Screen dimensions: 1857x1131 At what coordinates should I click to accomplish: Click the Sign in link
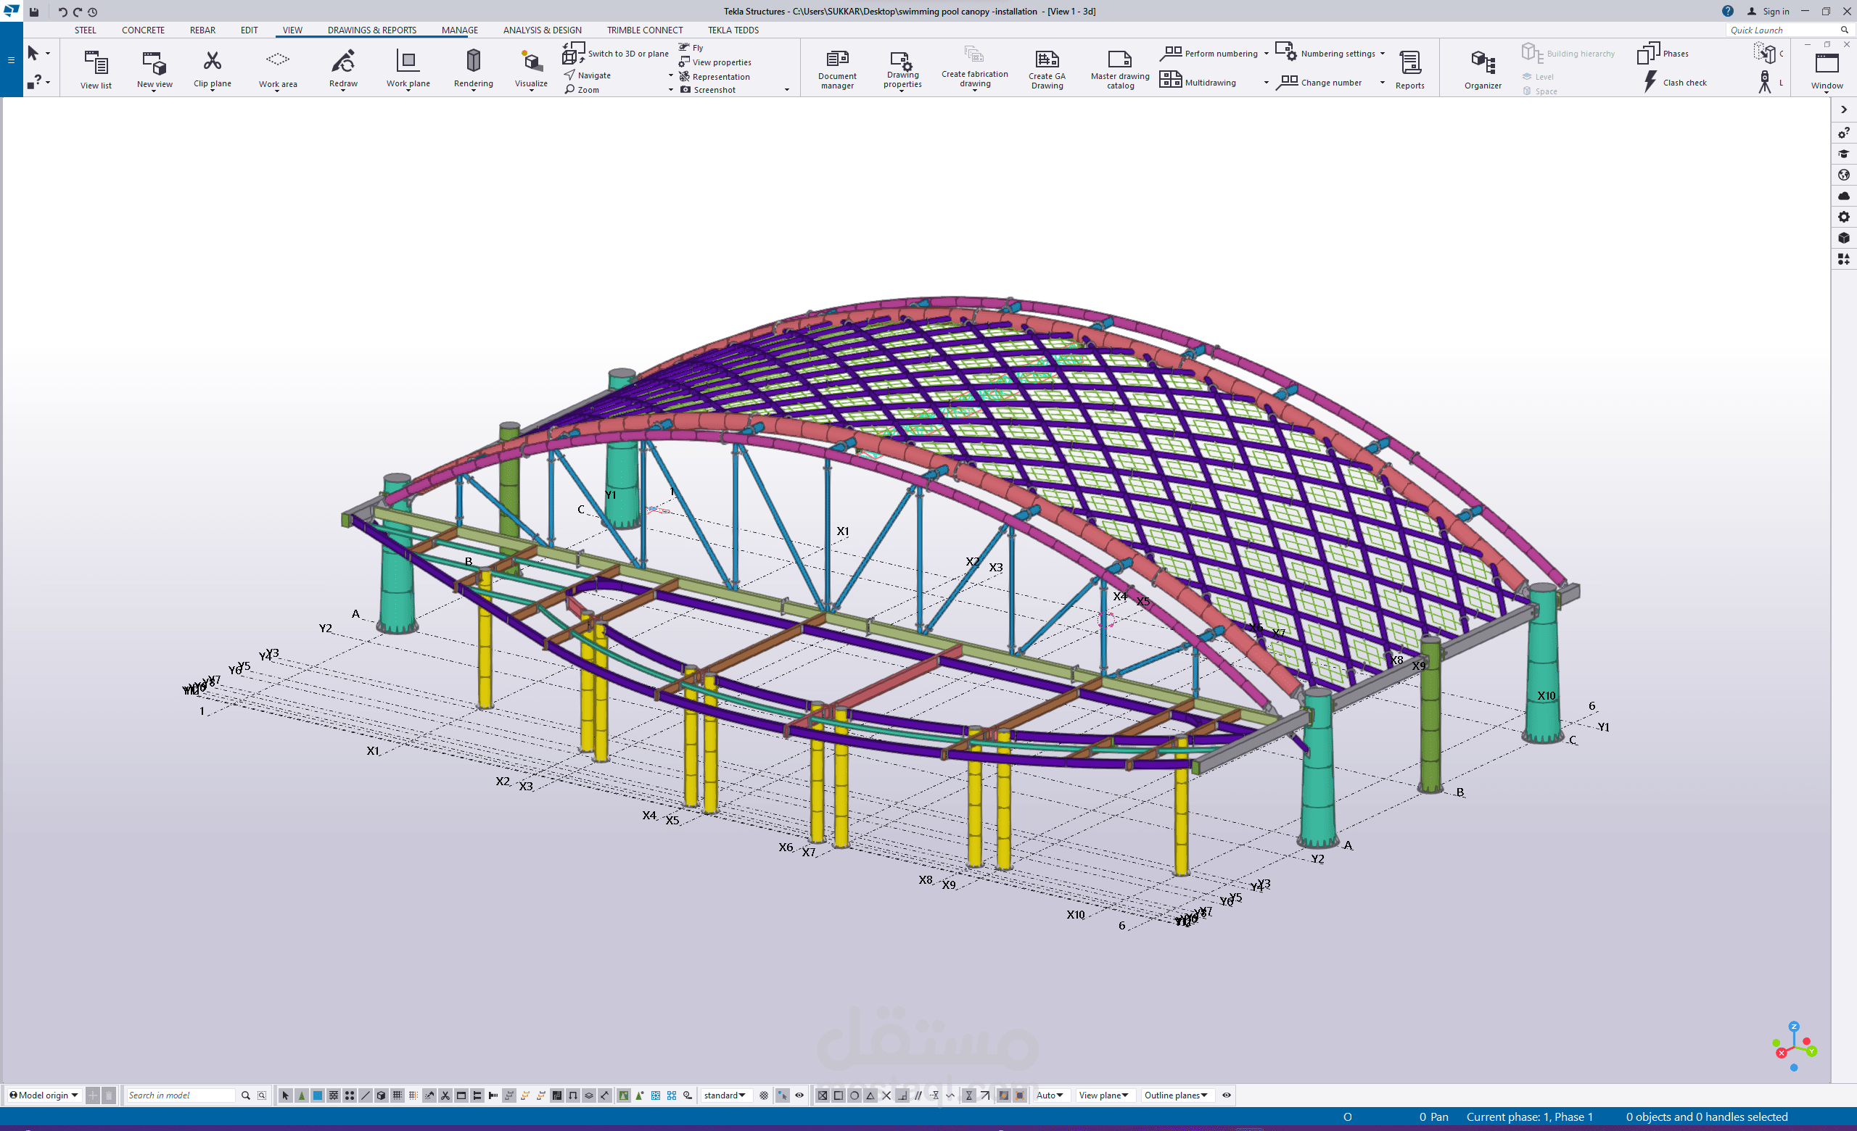[1775, 12]
